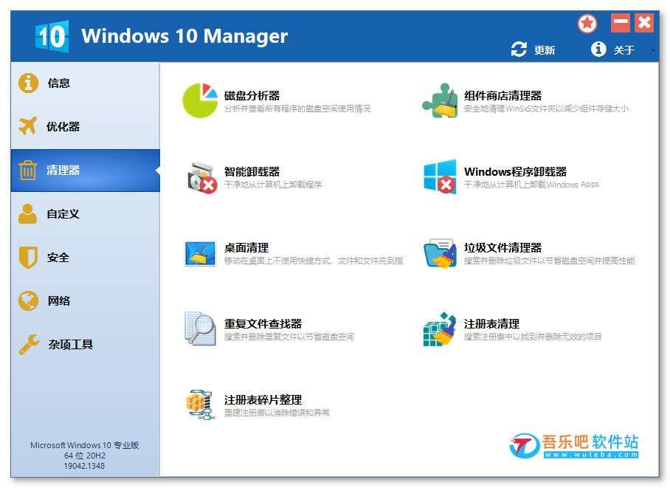
Task: Click the 更新 button
Action: [x=533, y=49]
